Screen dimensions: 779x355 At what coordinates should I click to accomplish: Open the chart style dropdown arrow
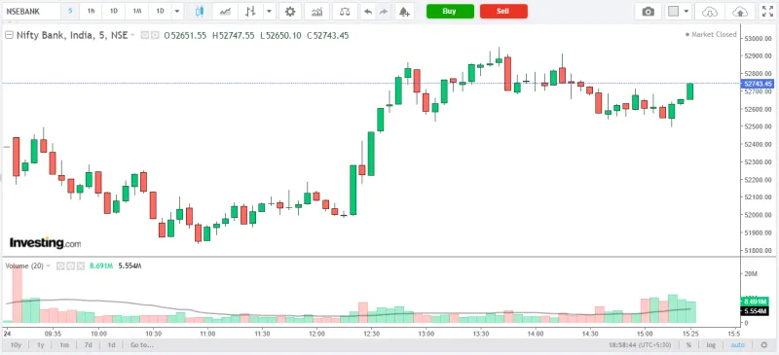(269, 11)
